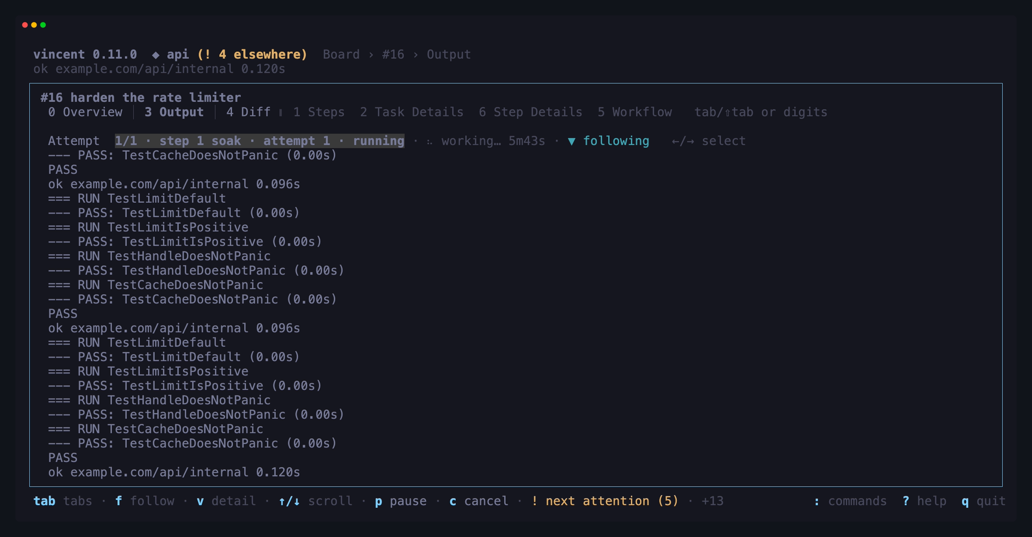Click '! next attention (5)'

click(605, 501)
